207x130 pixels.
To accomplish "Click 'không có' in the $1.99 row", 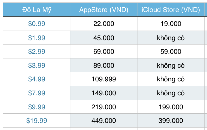I will point(171,38).
